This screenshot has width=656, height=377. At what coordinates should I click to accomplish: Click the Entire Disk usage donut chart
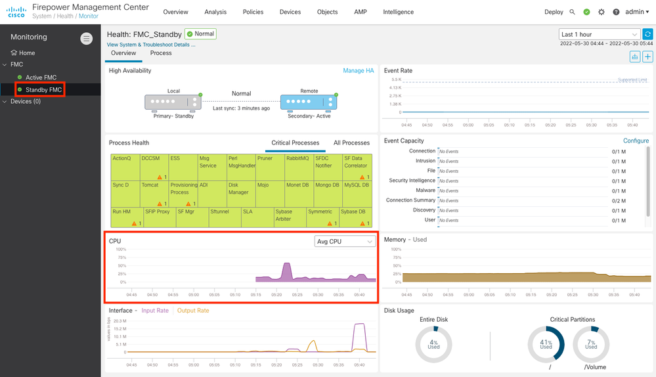pyautogui.click(x=433, y=344)
